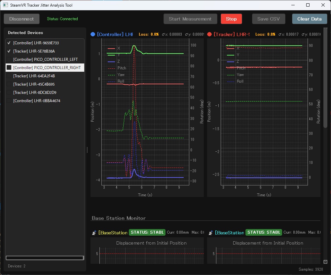Screen dimensions: 331x275
Task: Click the lighthouse icon beside the right BaseStation label
Action: (x=211, y=232)
